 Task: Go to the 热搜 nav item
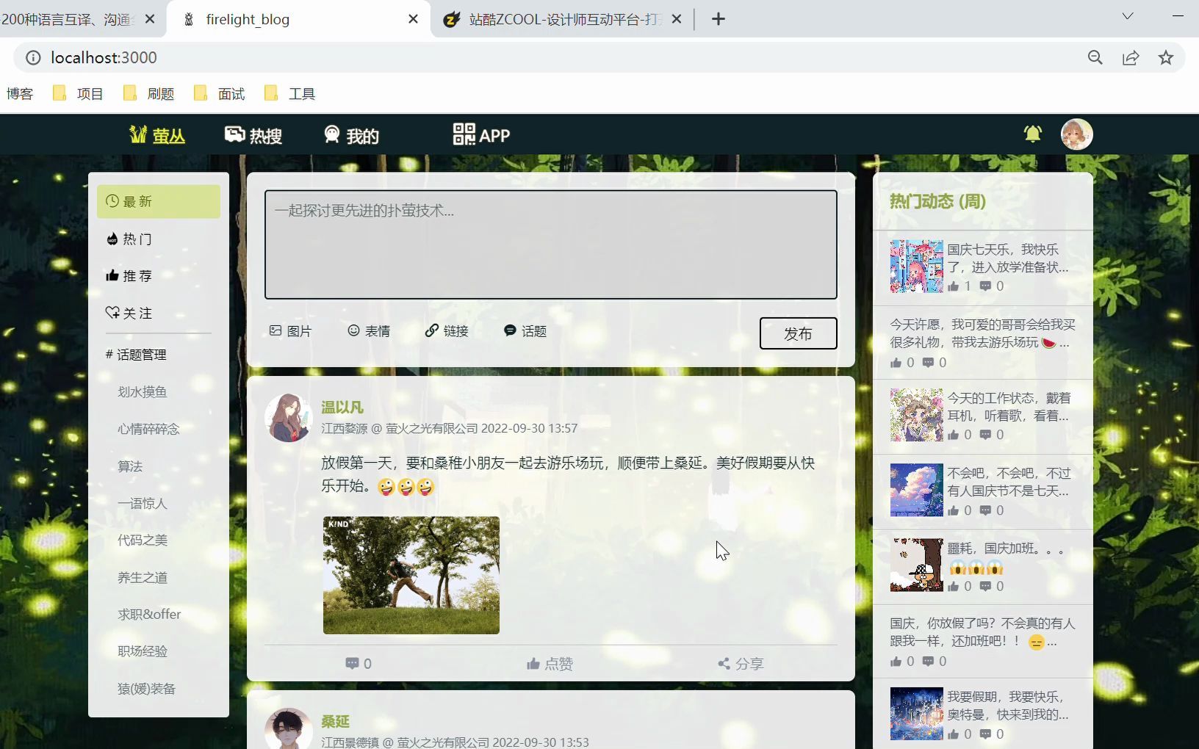point(253,135)
